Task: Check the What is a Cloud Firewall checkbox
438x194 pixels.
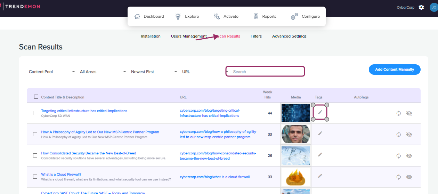Action: pyautogui.click(x=35, y=177)
